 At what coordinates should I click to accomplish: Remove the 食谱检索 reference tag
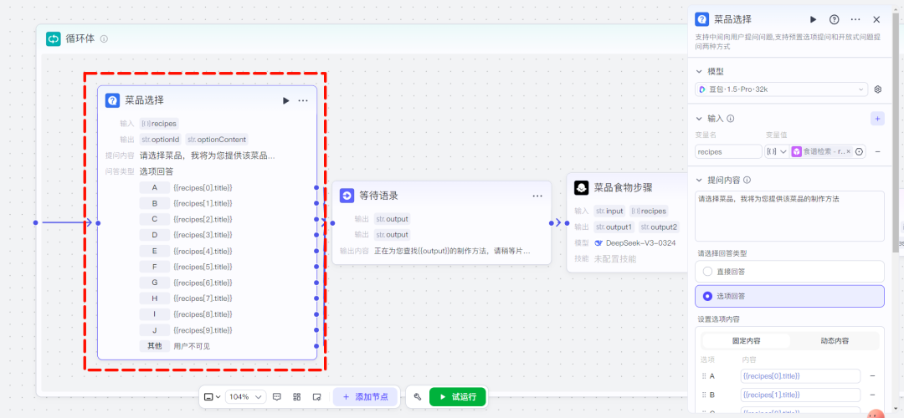tap(848, 151)
